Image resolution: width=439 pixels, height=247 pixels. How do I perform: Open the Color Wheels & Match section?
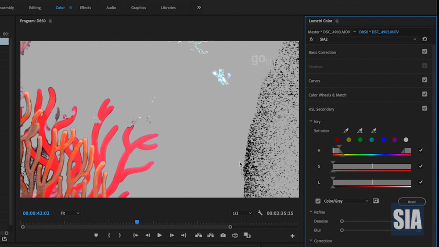click(x=327, y=95)
